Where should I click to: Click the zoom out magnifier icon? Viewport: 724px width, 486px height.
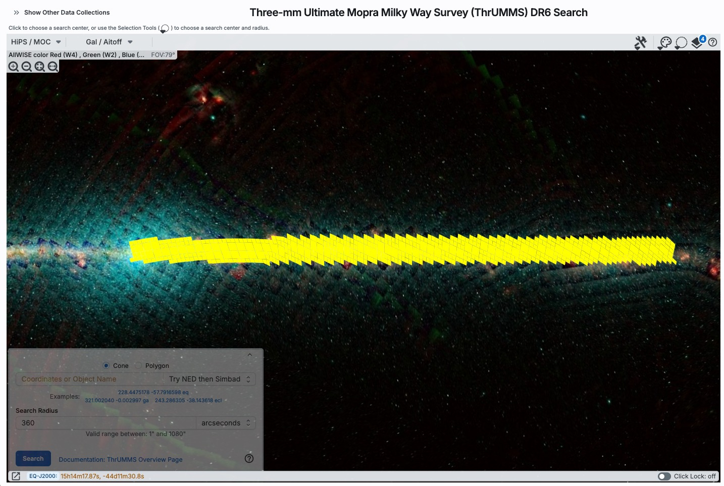pos(27,67)
